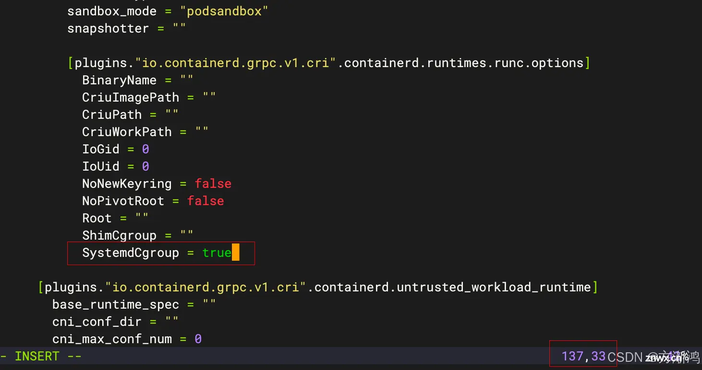Screen dimensions: 702x370
Task: Click the SystemdCgroup key name
Action: coord(130,253)
